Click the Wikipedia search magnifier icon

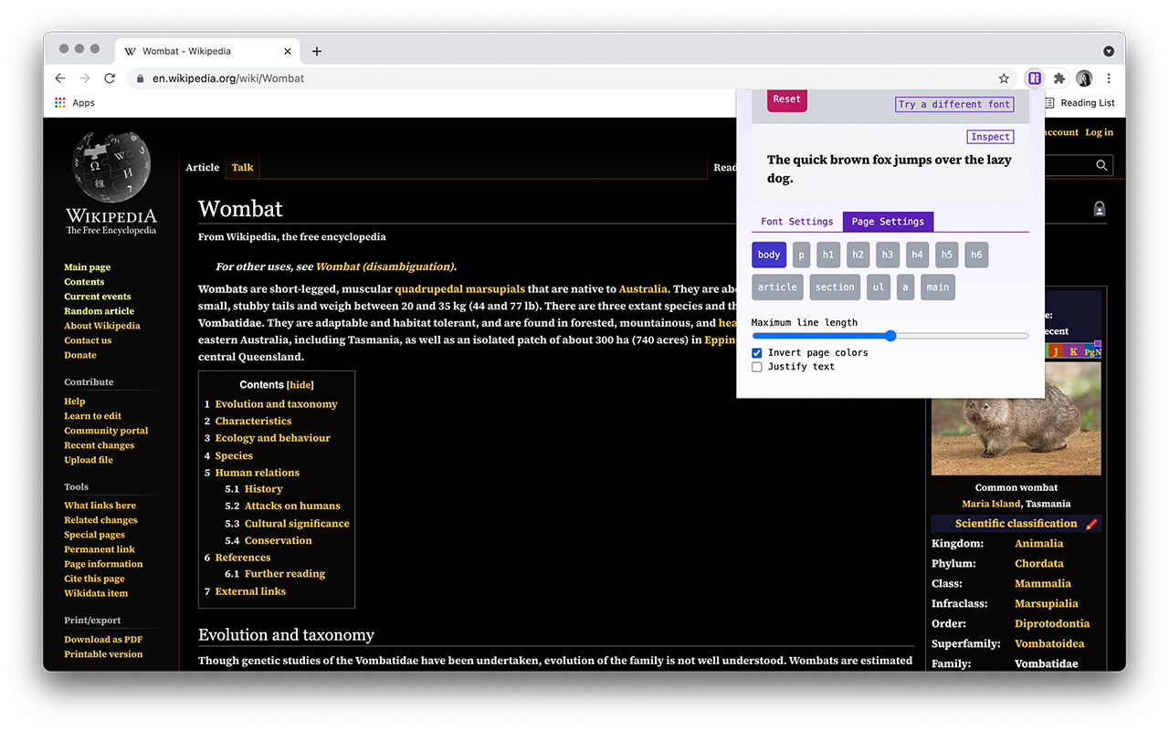1101,165
